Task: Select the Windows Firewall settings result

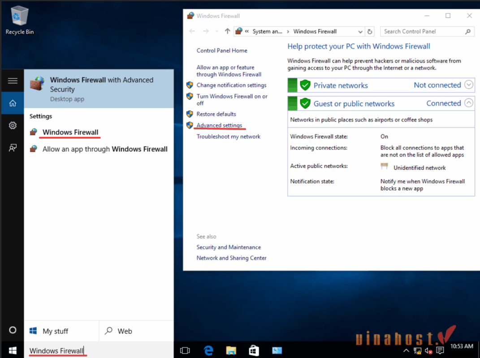Action: pyautogui.click(x=70, y=132)
